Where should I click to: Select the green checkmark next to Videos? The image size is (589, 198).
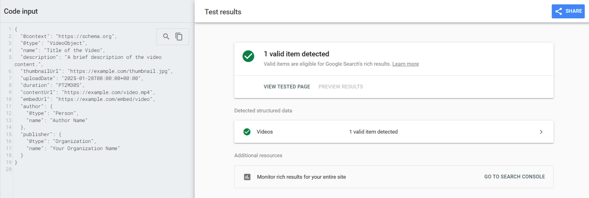[x=247, y=132]
